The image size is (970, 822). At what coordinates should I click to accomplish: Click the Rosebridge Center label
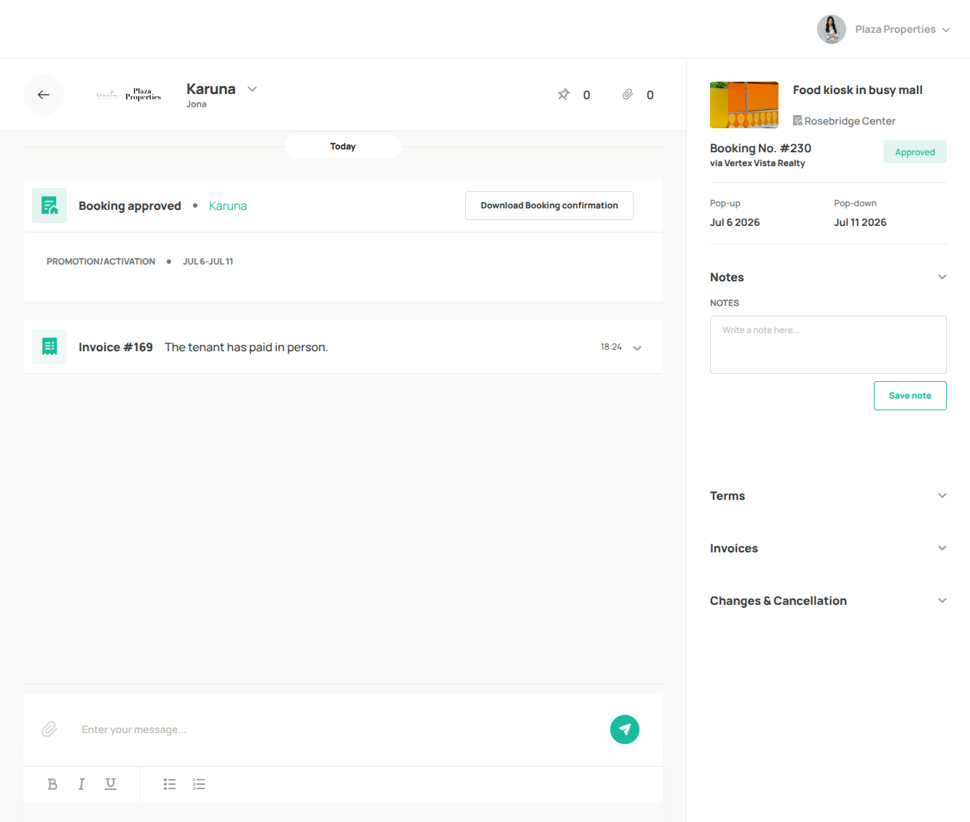coord(850,121)
